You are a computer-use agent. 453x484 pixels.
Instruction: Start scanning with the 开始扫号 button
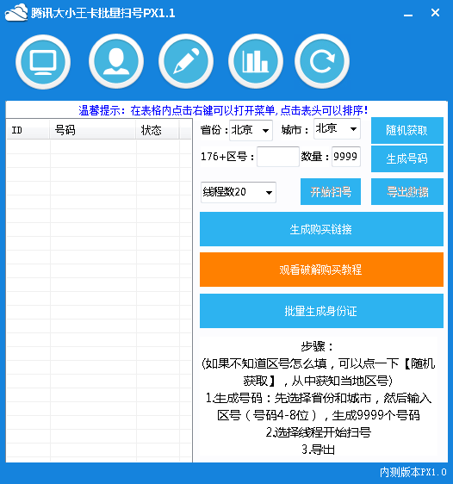click(331, 192)
